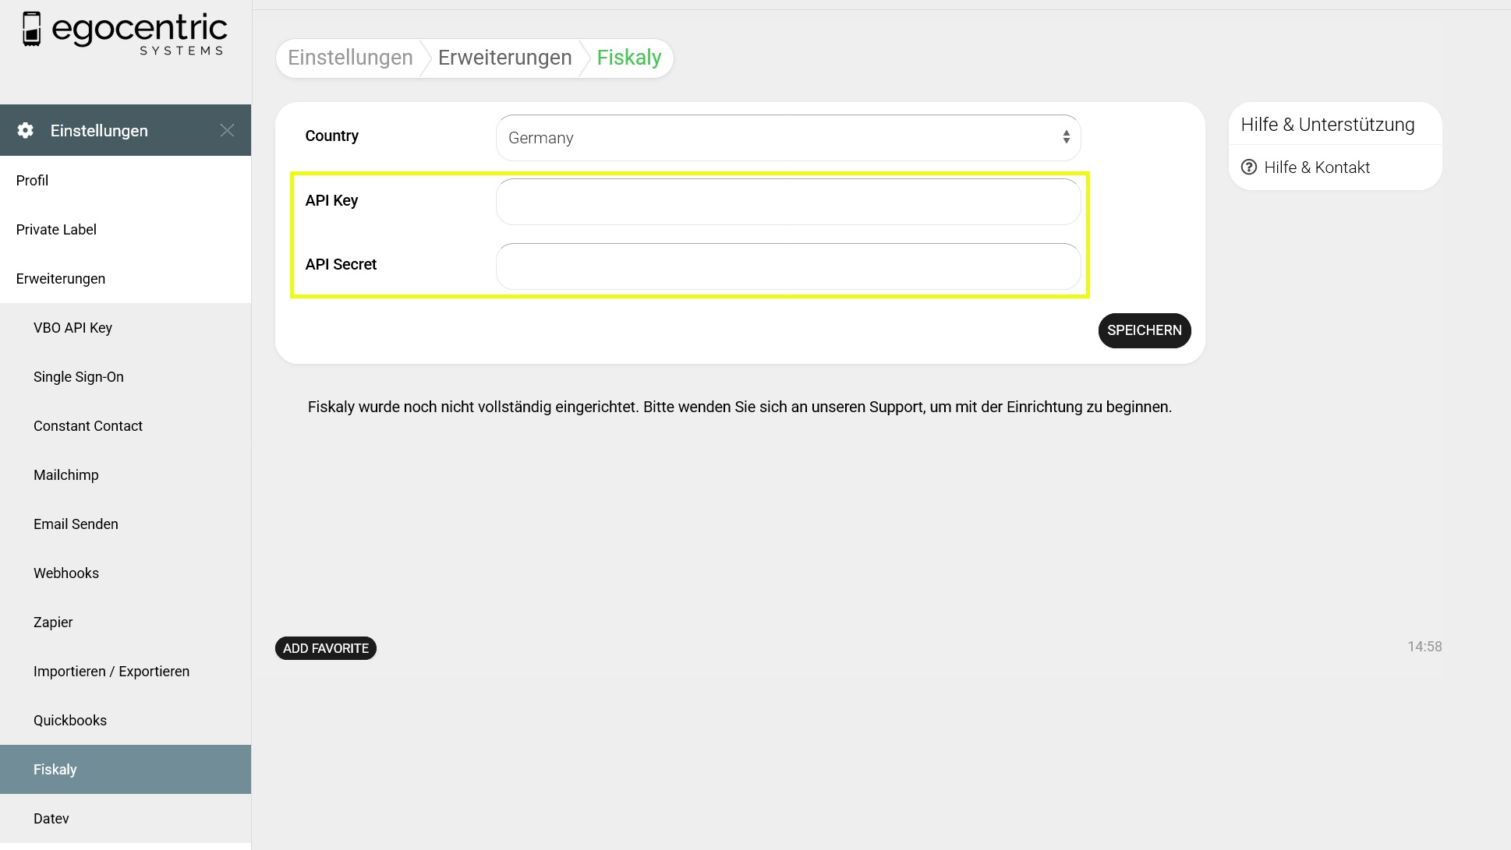The image size is (1511, 850).
Task: Click the Einstellungen gear icon
Action: 26,130
